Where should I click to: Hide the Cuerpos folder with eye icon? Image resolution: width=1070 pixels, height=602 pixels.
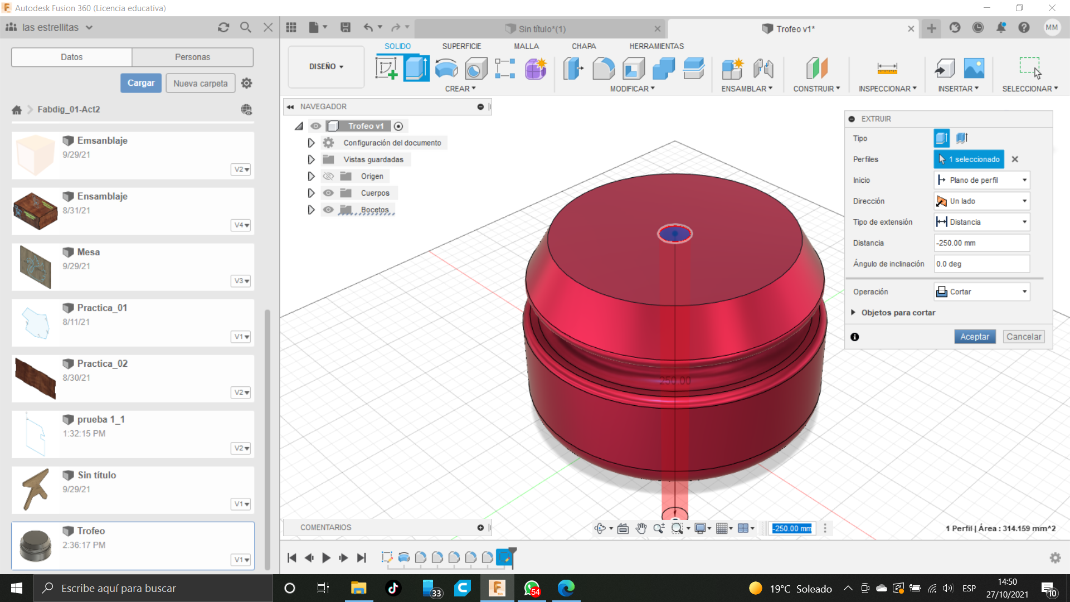click(328, 193)
